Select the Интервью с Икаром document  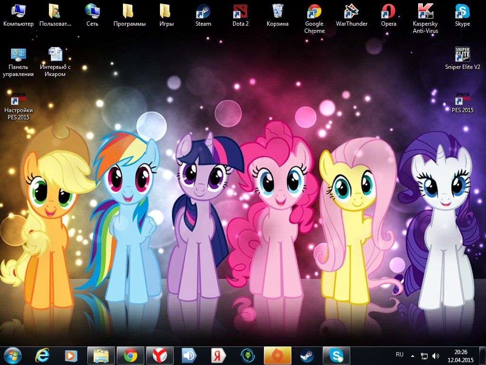[55, 62]
